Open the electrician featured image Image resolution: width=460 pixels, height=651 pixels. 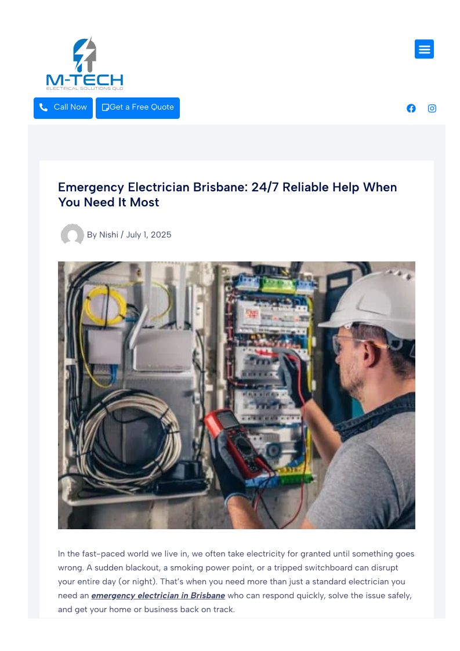tap(237, 395)
